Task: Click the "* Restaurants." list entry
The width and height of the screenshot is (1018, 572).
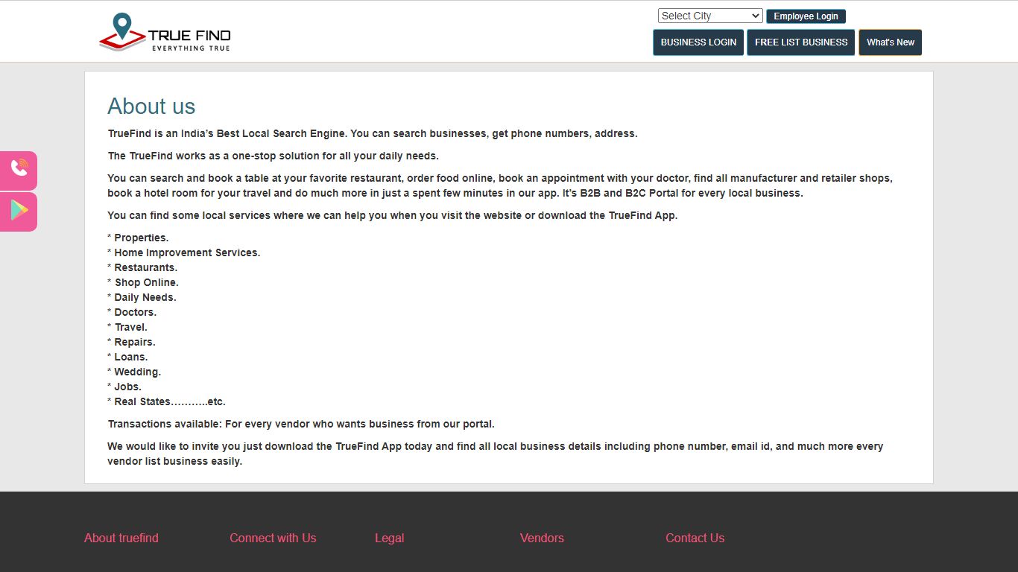Action: (142, 267)
